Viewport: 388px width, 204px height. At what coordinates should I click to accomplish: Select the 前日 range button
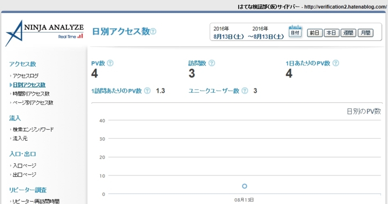click(315, 33)
